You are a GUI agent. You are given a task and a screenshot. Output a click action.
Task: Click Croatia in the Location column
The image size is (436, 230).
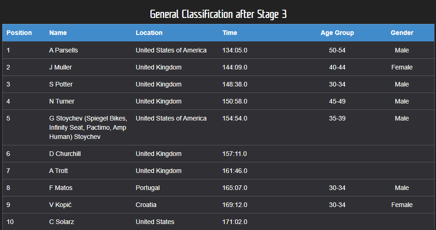[x=146, y=205]
